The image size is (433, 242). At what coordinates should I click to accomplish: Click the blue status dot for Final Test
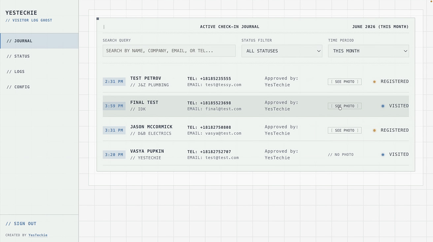point(383,106)
